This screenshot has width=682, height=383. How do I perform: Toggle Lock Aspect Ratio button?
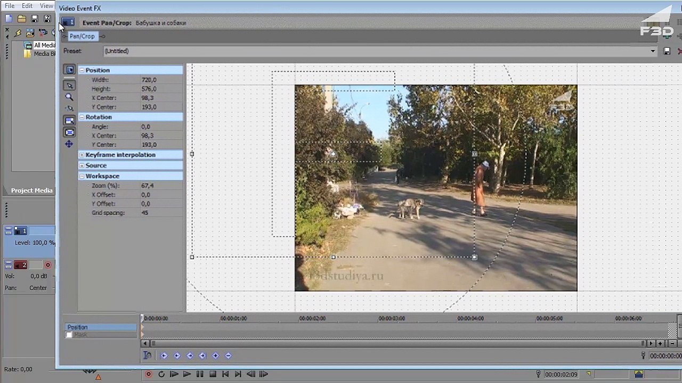69,121
